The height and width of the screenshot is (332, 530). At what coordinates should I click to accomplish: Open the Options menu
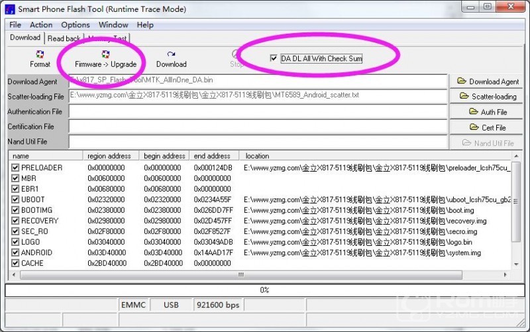click(x=76, y=25)
